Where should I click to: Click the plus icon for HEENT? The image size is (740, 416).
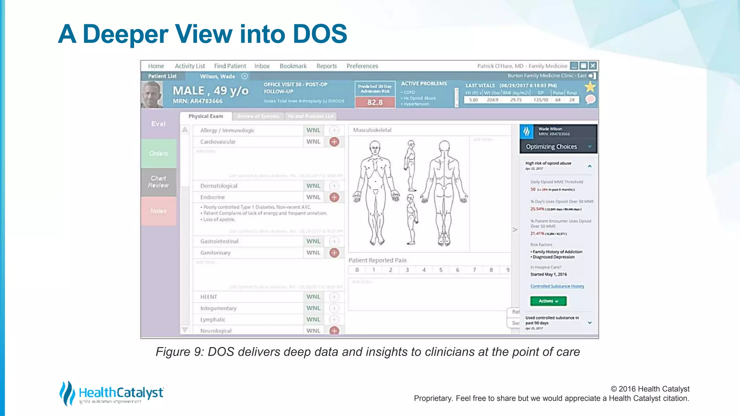pyautogui.click(x=334, y=297)
